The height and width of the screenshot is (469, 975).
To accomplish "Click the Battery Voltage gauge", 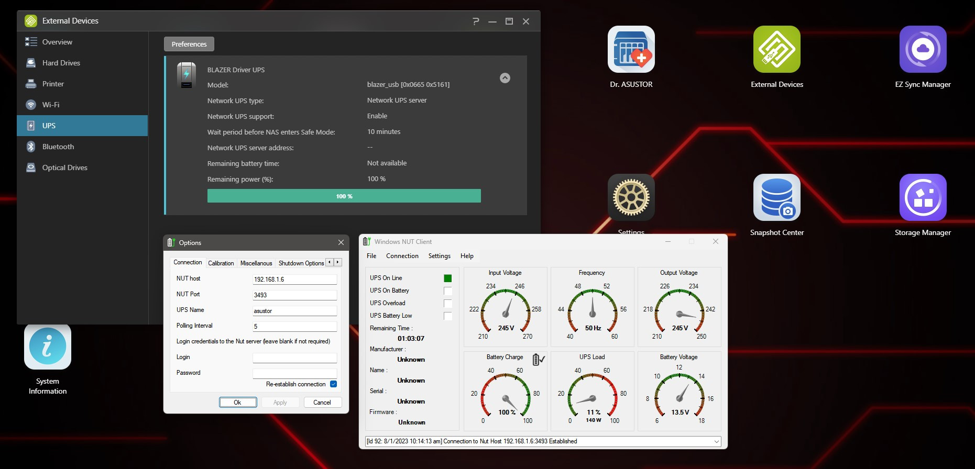I will click(680, 391).
